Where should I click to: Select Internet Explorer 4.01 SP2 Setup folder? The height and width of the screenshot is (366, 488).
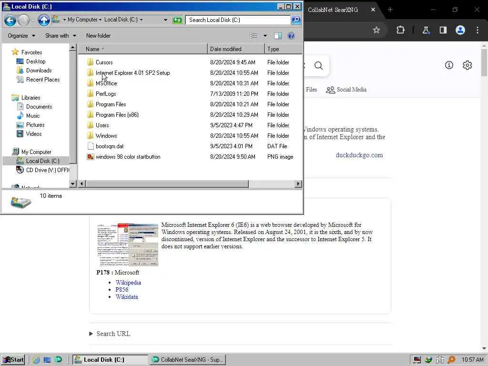tap(132, 73)
